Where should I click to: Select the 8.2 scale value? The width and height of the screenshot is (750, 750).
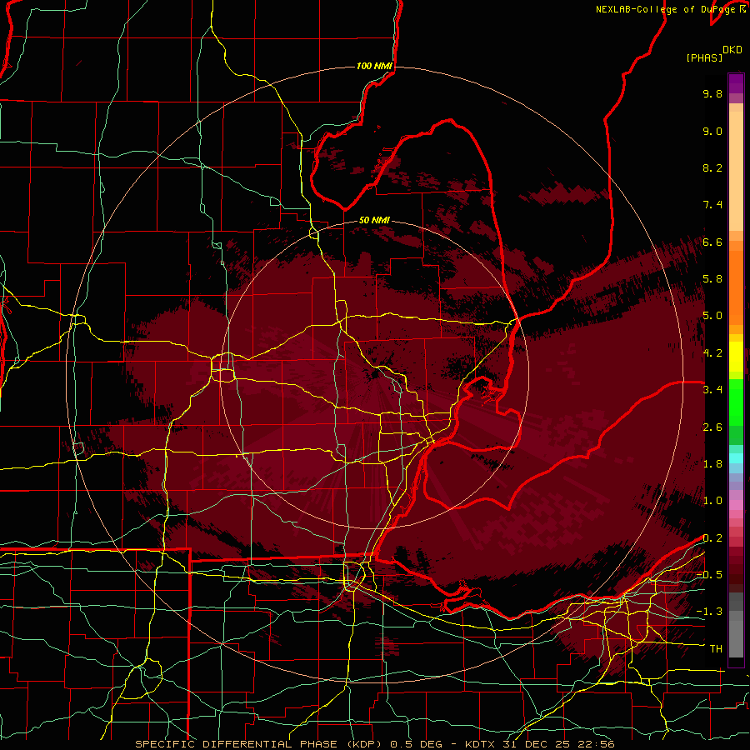712,167
